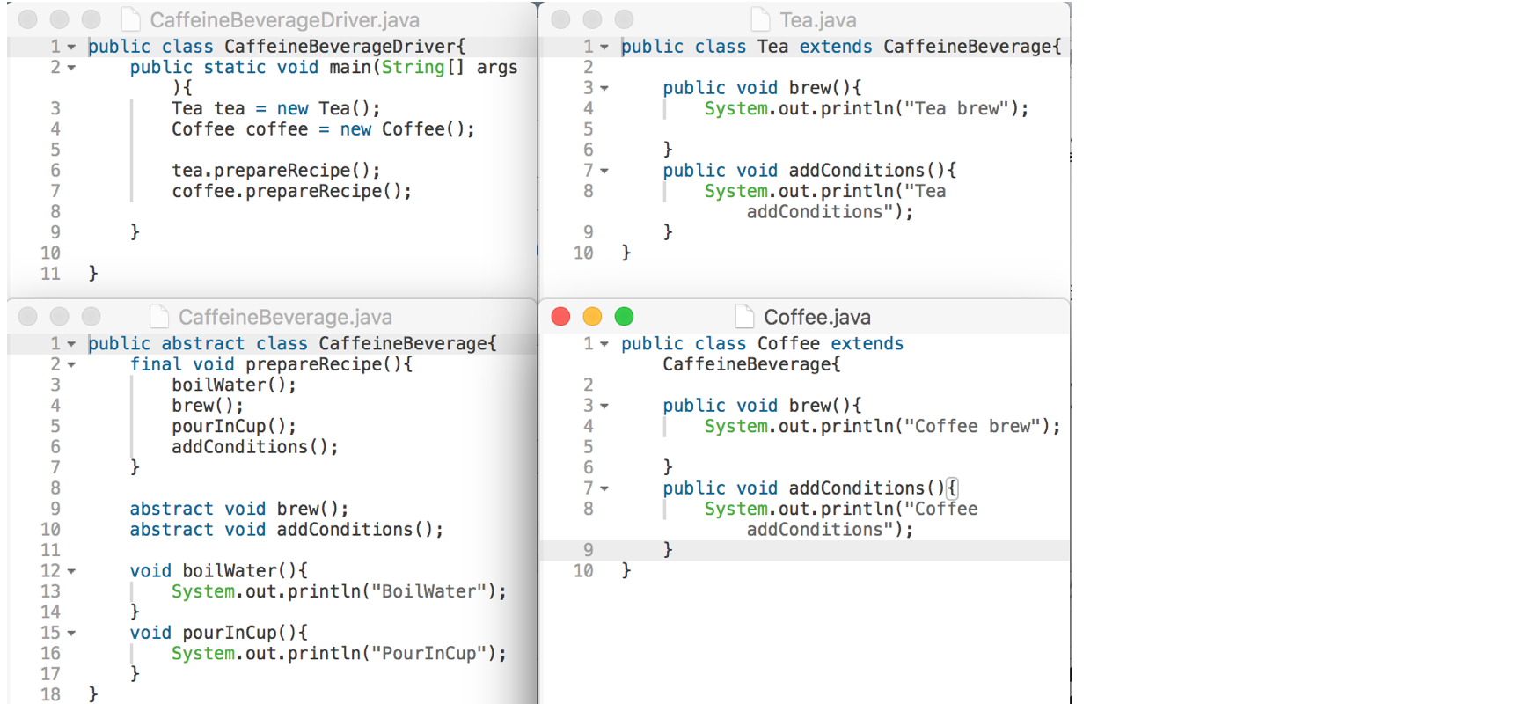
Task: Click the line 'Tea tea = new Tea();'
Action: coord(276,108)
